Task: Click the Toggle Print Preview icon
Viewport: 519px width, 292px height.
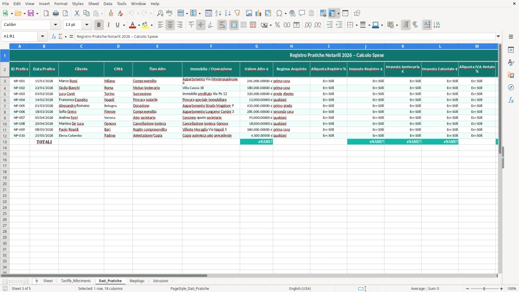Action: 65,13
